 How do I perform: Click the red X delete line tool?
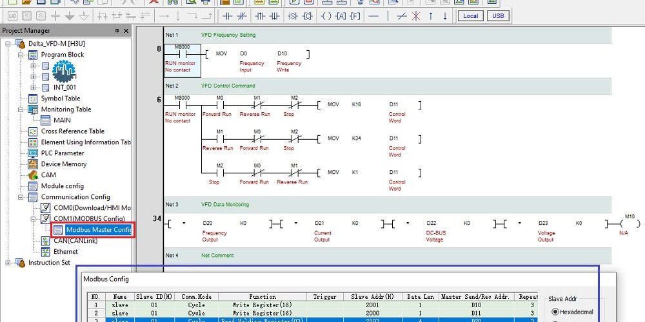pyautogui.click(x=416, y=16)
